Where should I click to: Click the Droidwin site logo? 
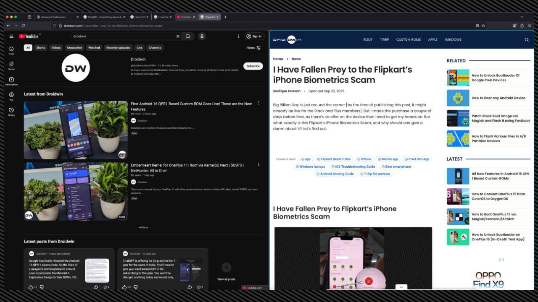coord(287,40)
